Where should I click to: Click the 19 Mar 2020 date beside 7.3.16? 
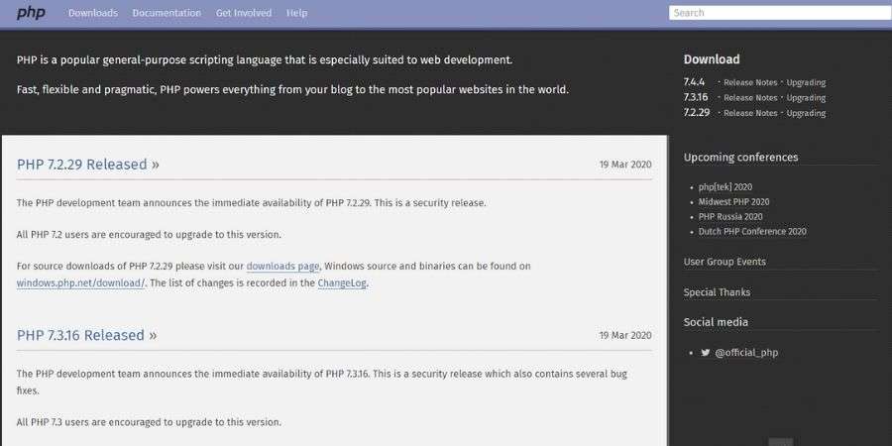coord(625,335)
